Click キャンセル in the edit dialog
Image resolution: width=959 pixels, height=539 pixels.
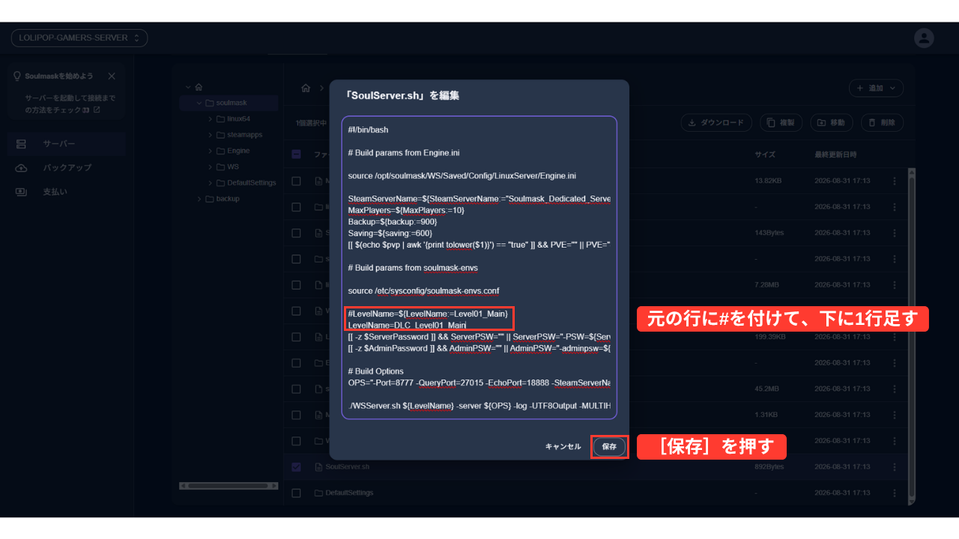tap(563, 446)
